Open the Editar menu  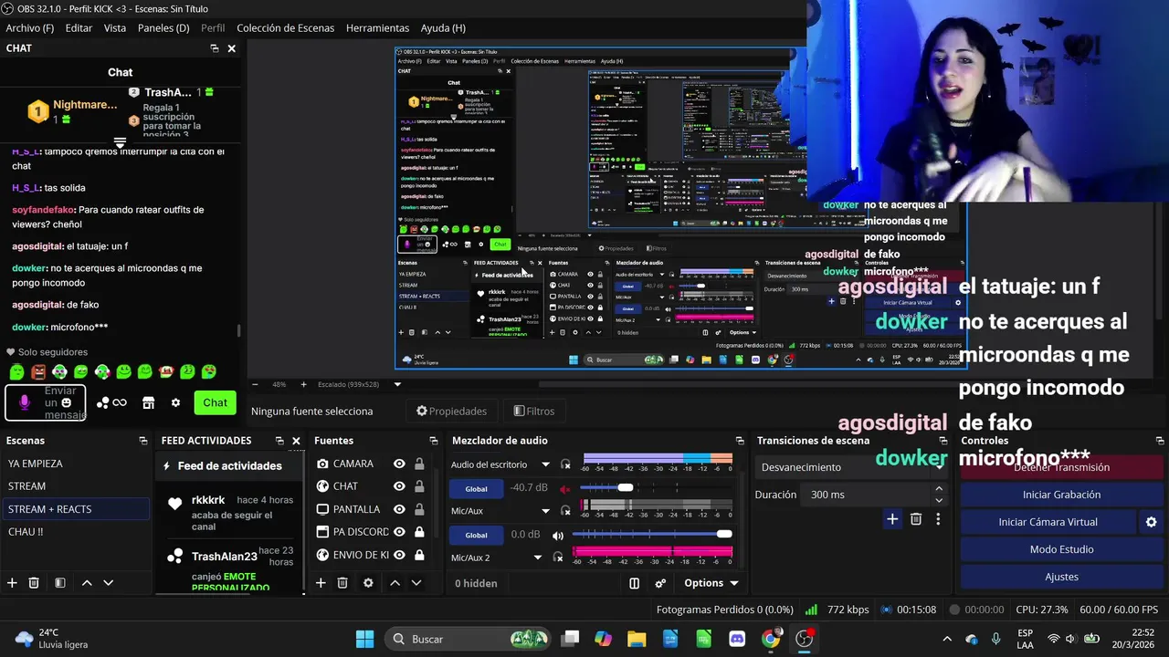coord(79,28)
